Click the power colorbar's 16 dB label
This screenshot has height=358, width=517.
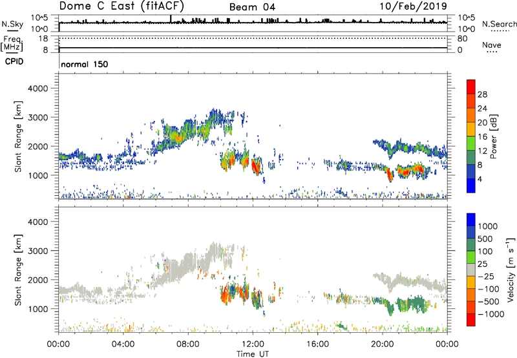click(x=482, y=137)
